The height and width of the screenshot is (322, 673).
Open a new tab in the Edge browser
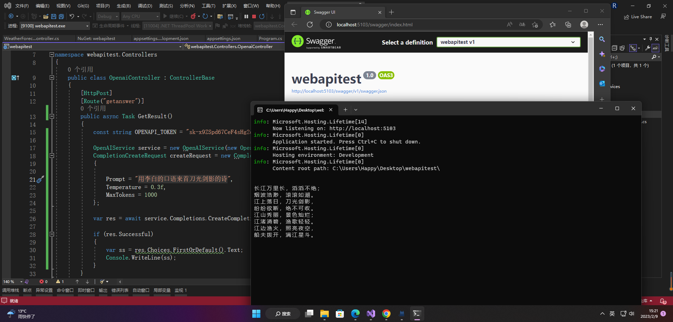[392, 12]
